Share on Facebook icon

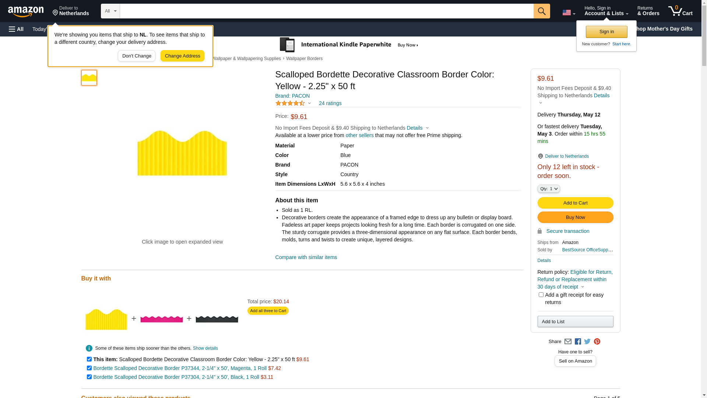click(578, 342)
